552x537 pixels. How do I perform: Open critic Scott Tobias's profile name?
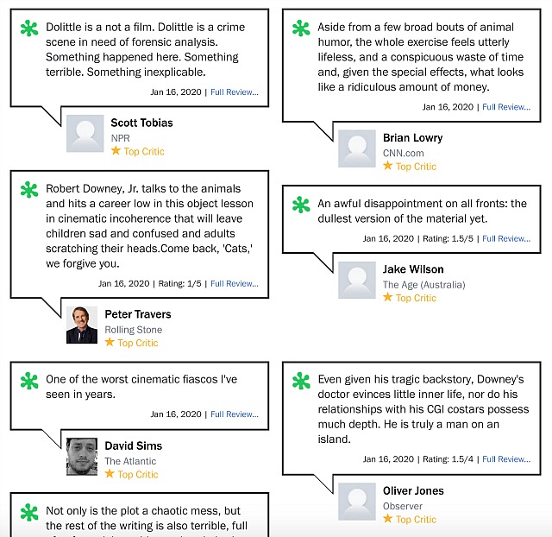[x=141, y=123]
